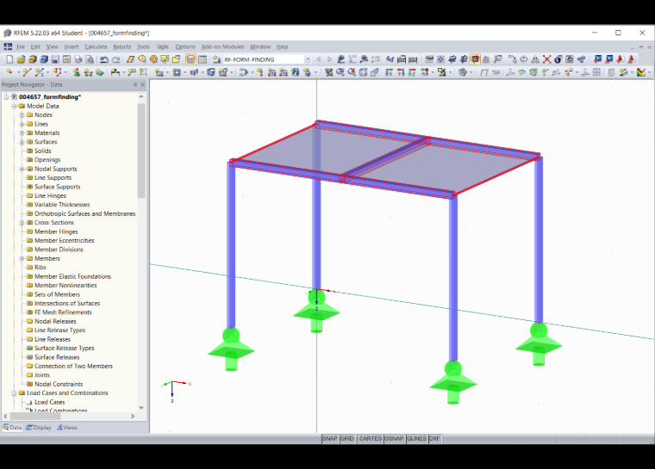The image size is (655, 469).
Task: Select Member Hinges in navigator tree
Action: point(56,231)
